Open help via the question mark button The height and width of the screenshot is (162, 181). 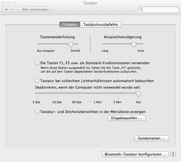tap(173, 154)
